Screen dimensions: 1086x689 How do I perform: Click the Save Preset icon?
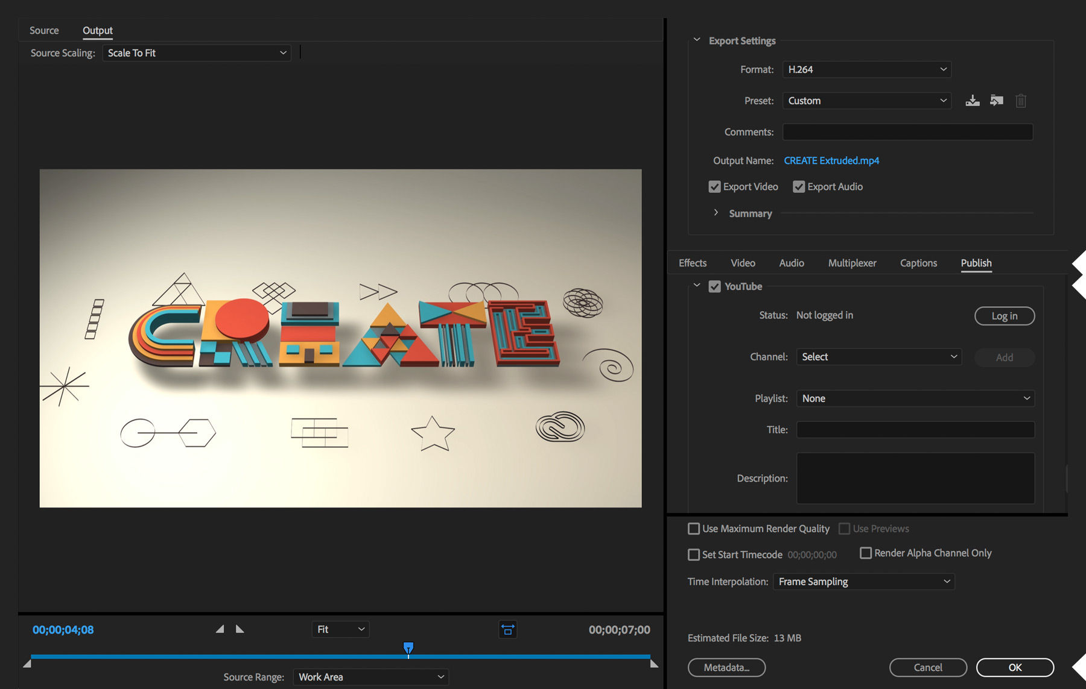coord(973,101)
